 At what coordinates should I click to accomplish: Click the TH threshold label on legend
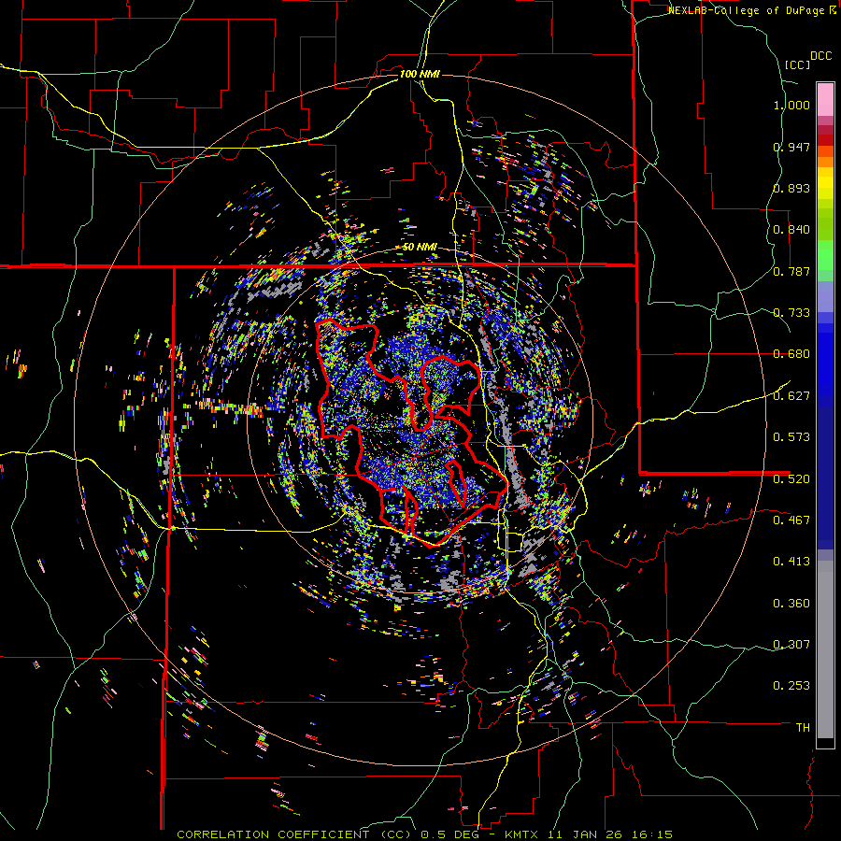tap(803, 727)
